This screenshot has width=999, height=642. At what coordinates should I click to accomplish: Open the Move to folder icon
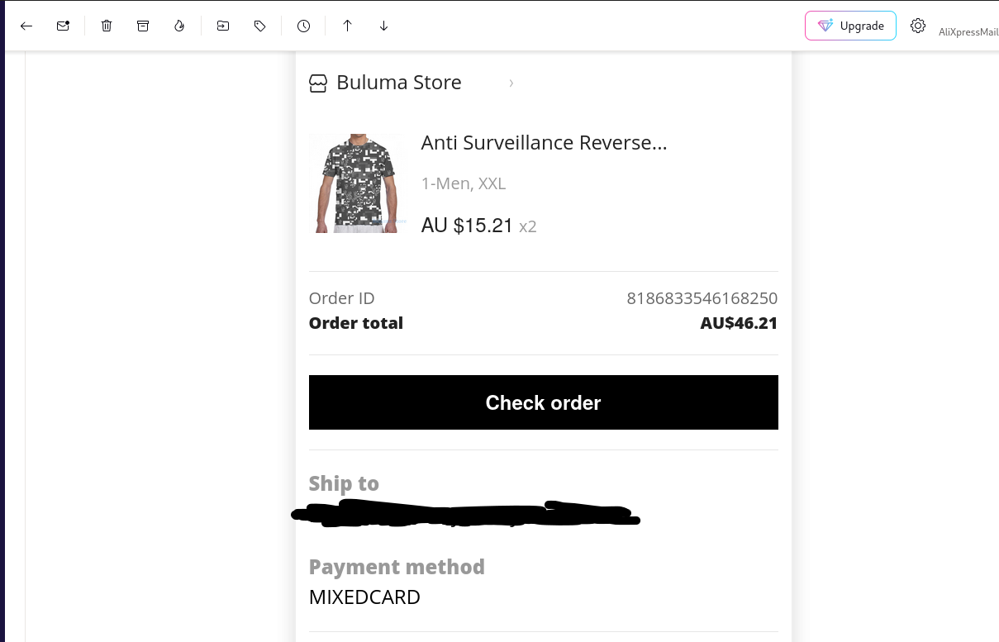(x=223, y=26)
